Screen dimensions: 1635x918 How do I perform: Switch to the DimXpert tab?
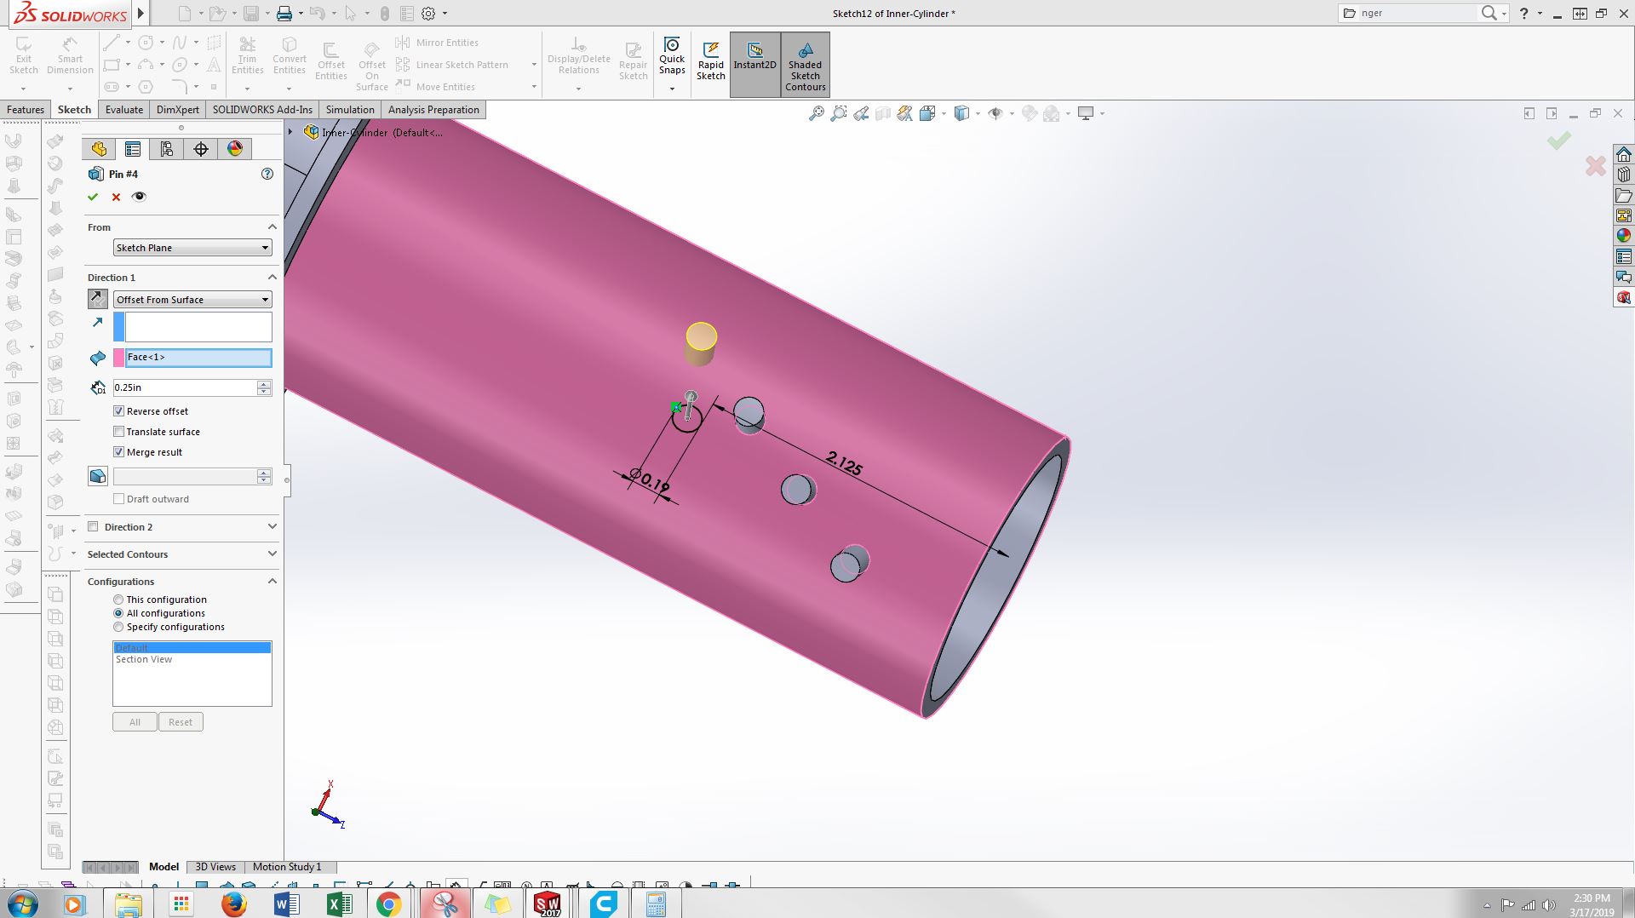tap(178, 110)
